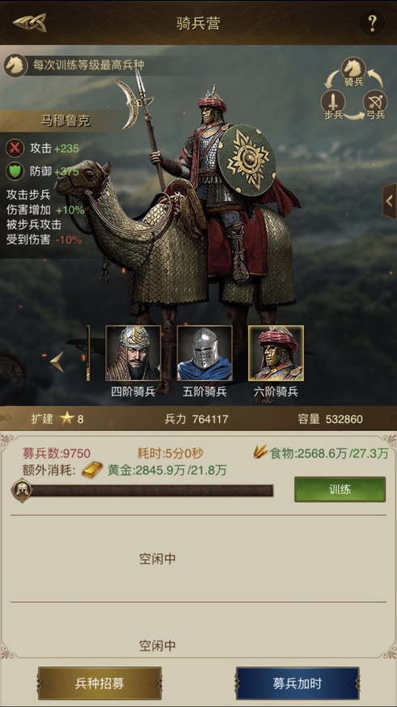
Task: Open the question mark help icon
Action: 372,23
